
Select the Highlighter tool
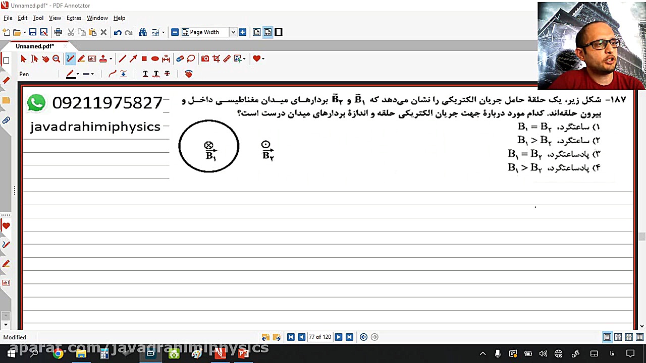coord(81,58)
